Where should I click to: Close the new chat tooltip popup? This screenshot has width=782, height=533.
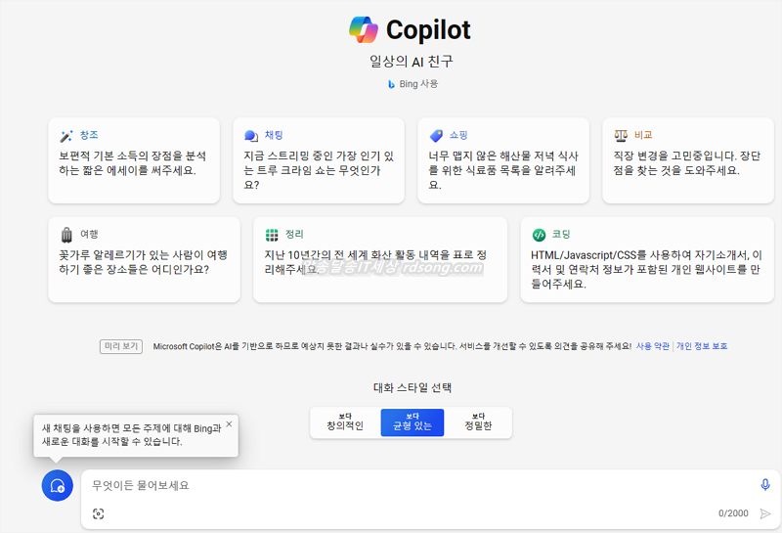[229, 424]
